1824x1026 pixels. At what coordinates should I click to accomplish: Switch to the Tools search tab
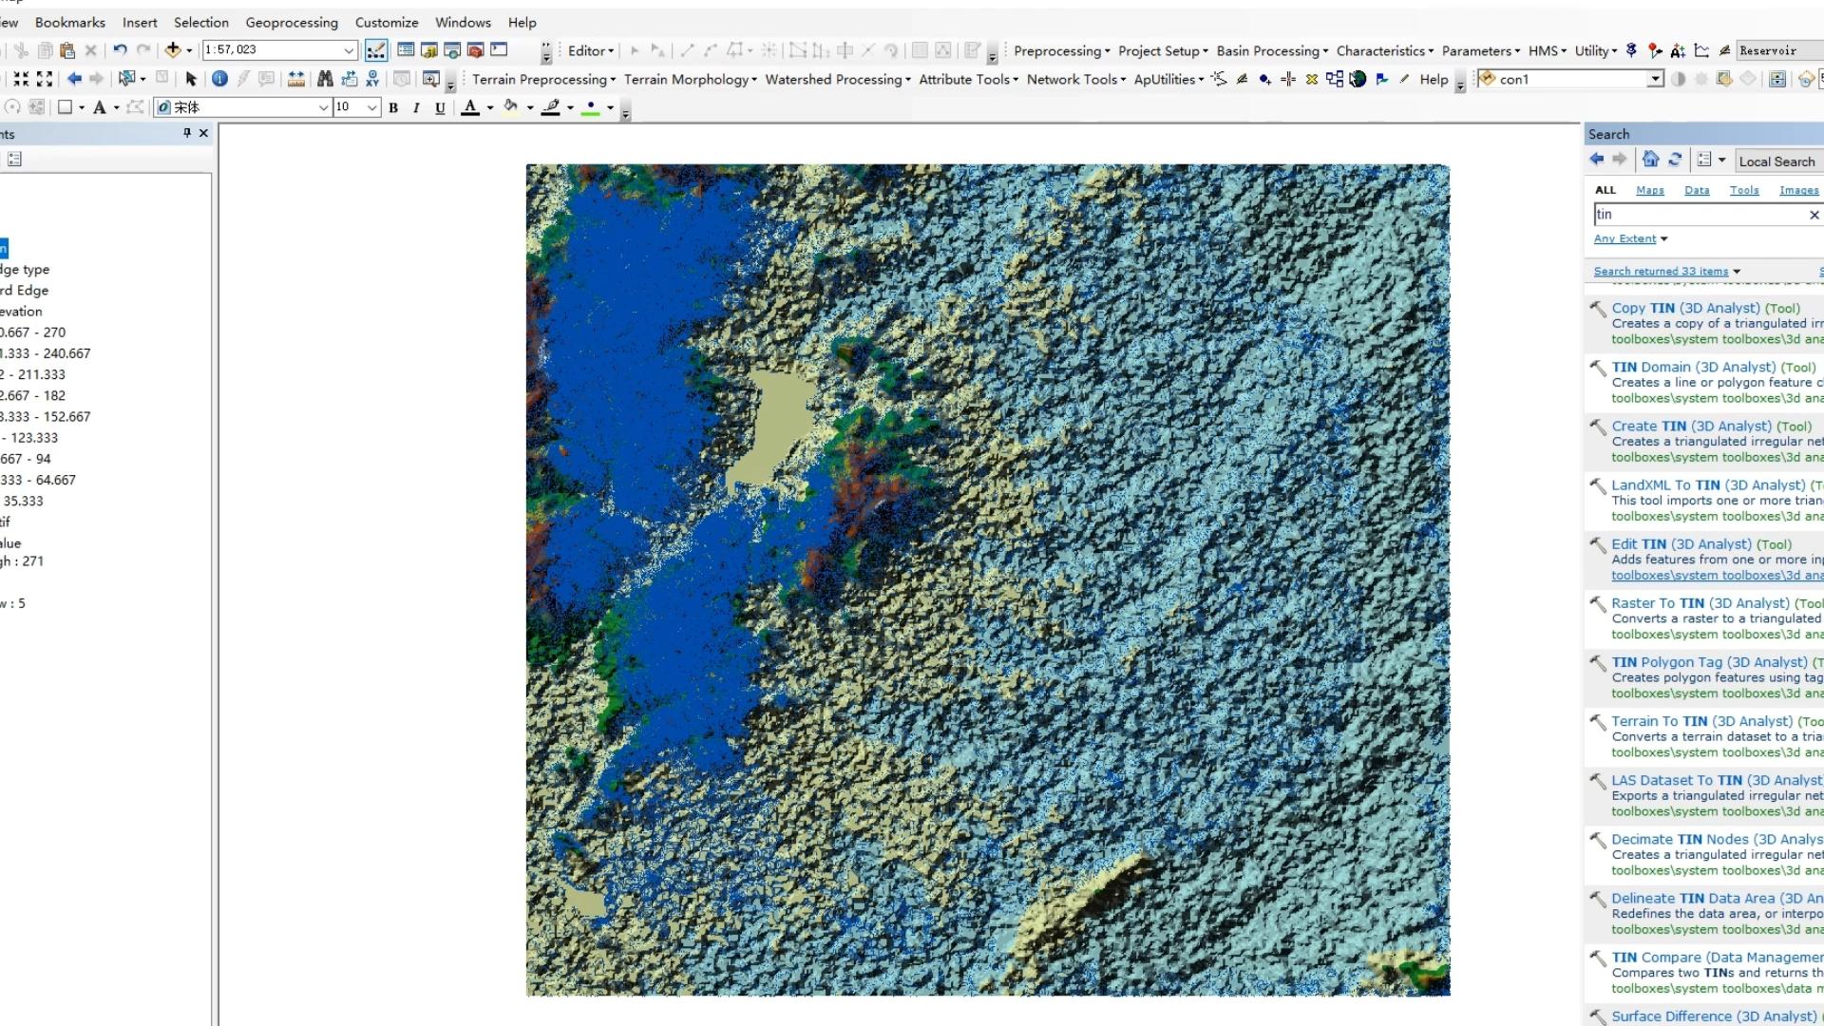(x=1743, y=190)
